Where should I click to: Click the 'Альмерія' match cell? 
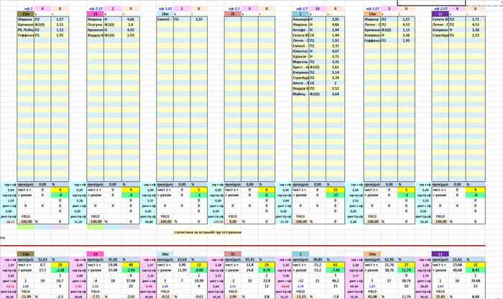pyautogui.click(x=300, y=19)
